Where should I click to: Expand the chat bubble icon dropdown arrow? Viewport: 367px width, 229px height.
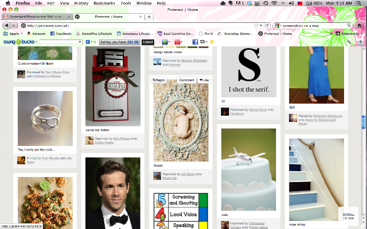click(x=206, y=42)
